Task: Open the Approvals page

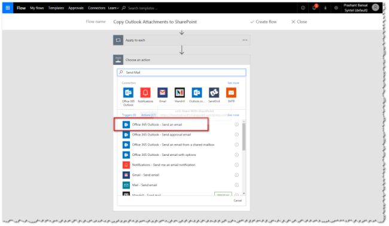Action: coord(76,8)
